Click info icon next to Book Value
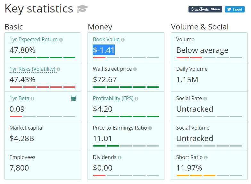251x184 pixels. click(123, 40)
